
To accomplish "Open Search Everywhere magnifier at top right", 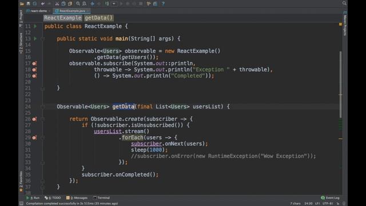I will coord(344,3).
